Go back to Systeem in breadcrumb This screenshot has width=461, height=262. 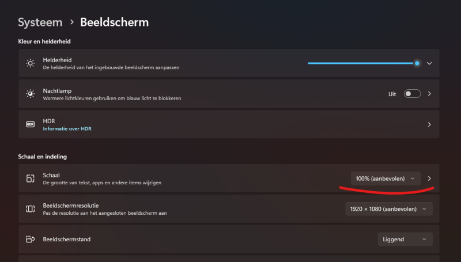[39, 22]
